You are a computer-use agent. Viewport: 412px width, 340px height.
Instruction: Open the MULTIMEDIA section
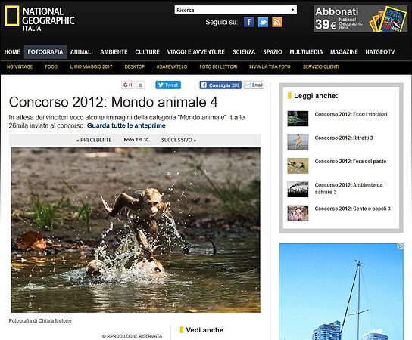point(306,52)
